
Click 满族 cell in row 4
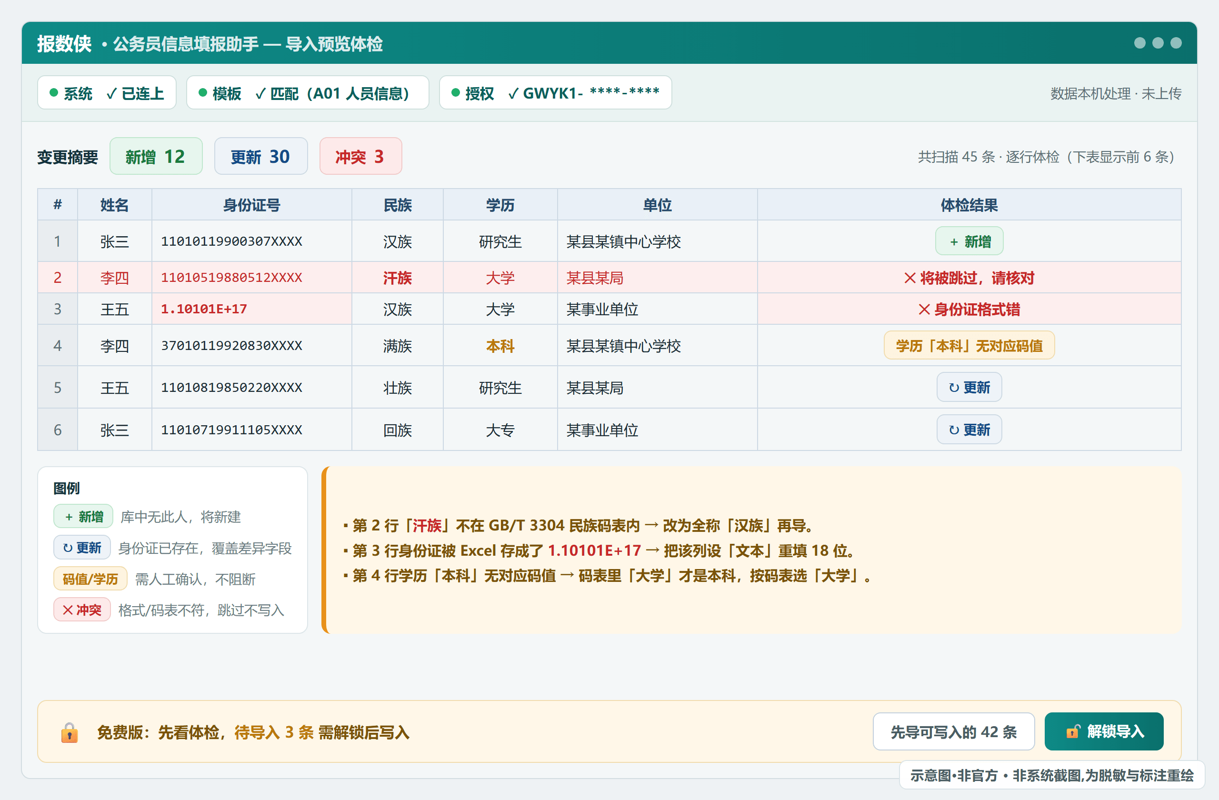398,346
